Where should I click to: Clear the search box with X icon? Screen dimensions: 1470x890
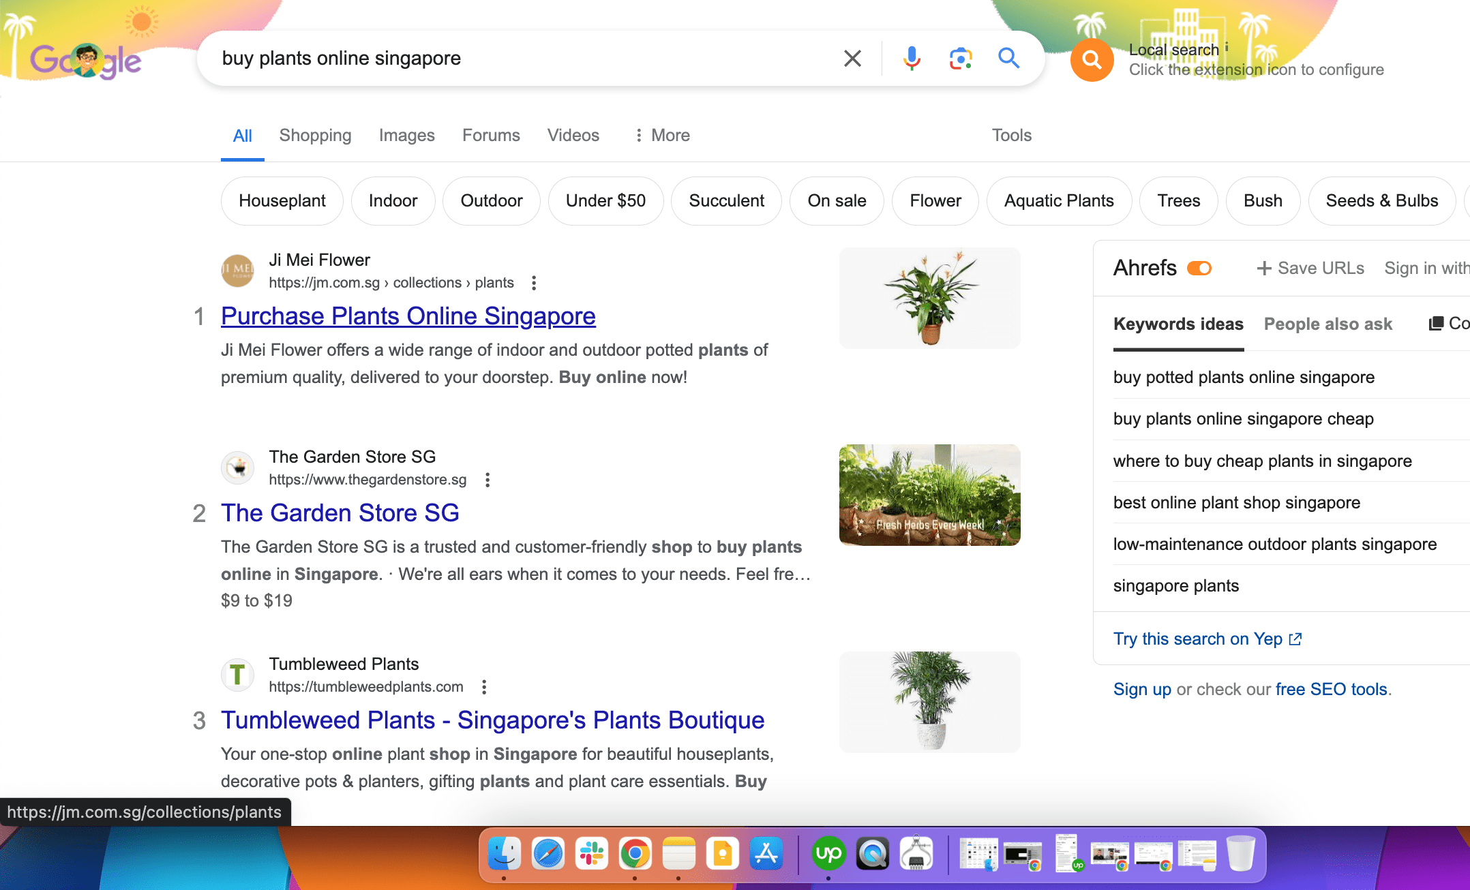click(852, 59)
